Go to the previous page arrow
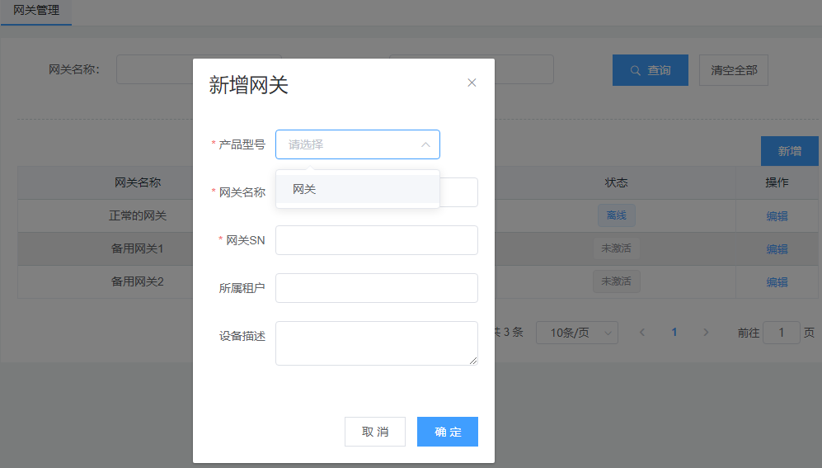The width and height of the screenshot is (822, 468). click(642, 333)
